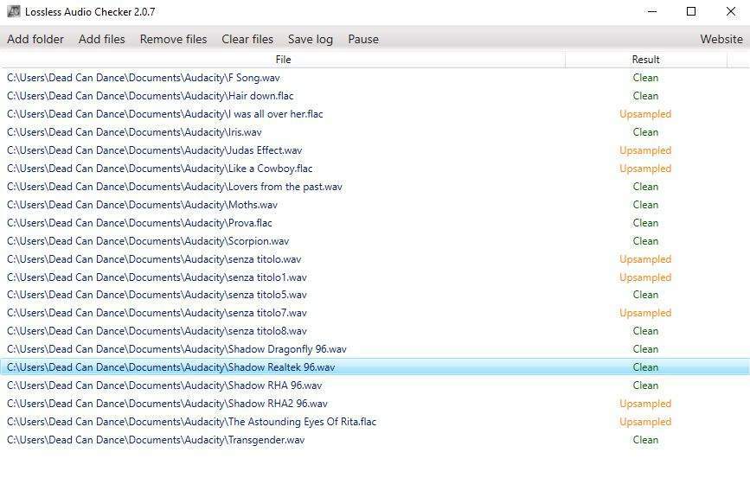This screenshot has width=750, height=497.
Task: Pick the Iris.wav entry
Action: [375, 132]
